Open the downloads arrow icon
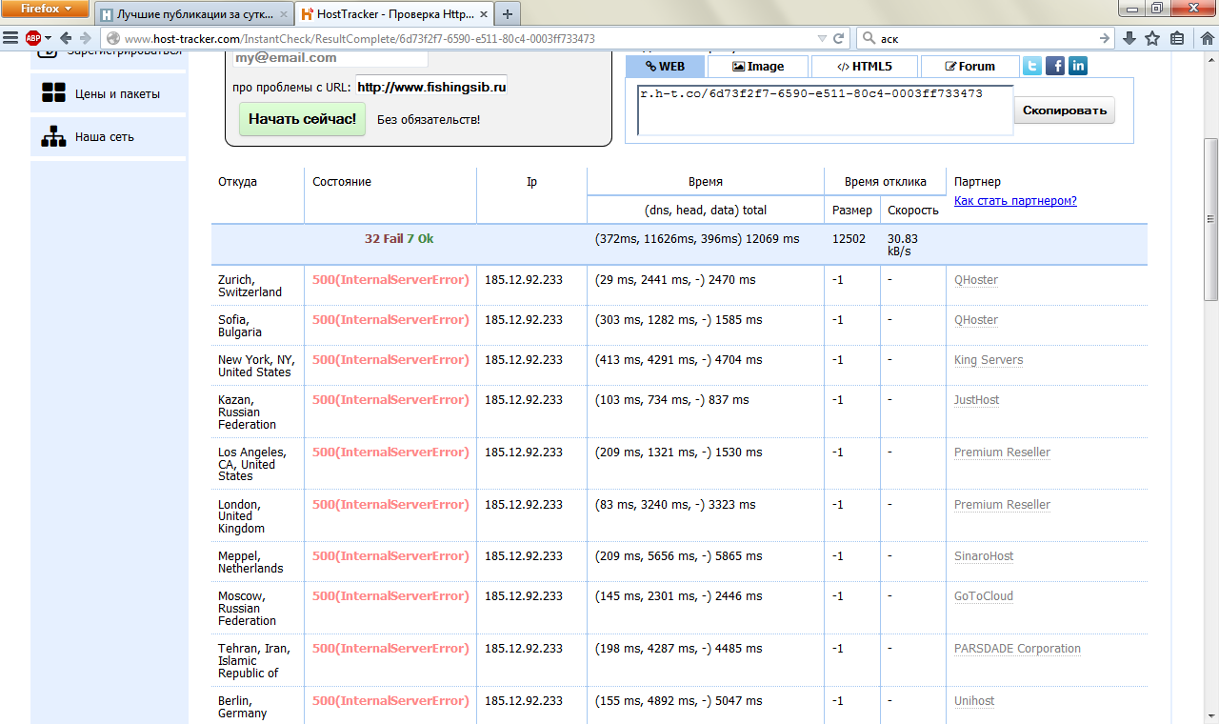The width and height of the screenshot is (1219, 724). point(1129,38)
